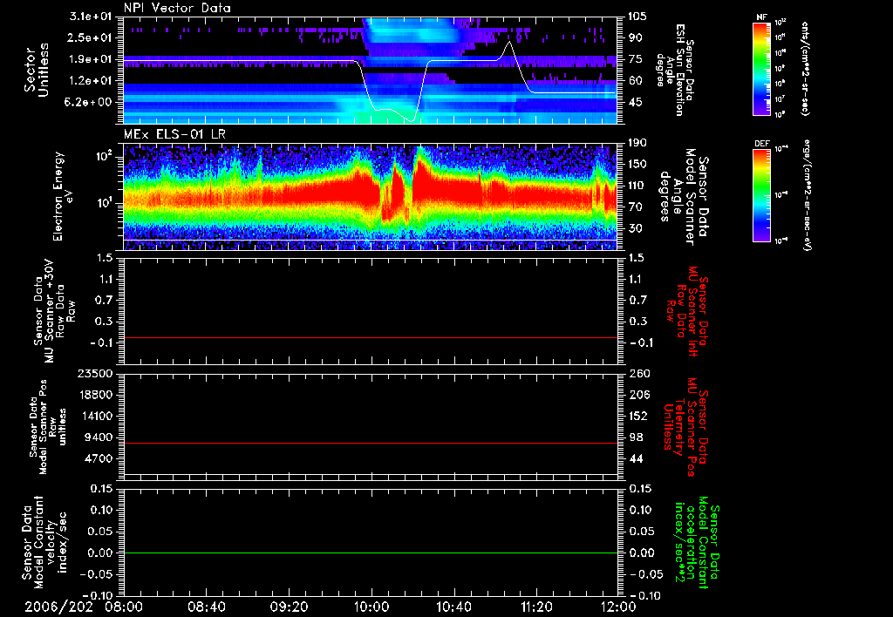Click the "Electron Energy eV" axis title
Image resolution: width=893 pixels, height=617 pixels.
click(x=63, y=196)
